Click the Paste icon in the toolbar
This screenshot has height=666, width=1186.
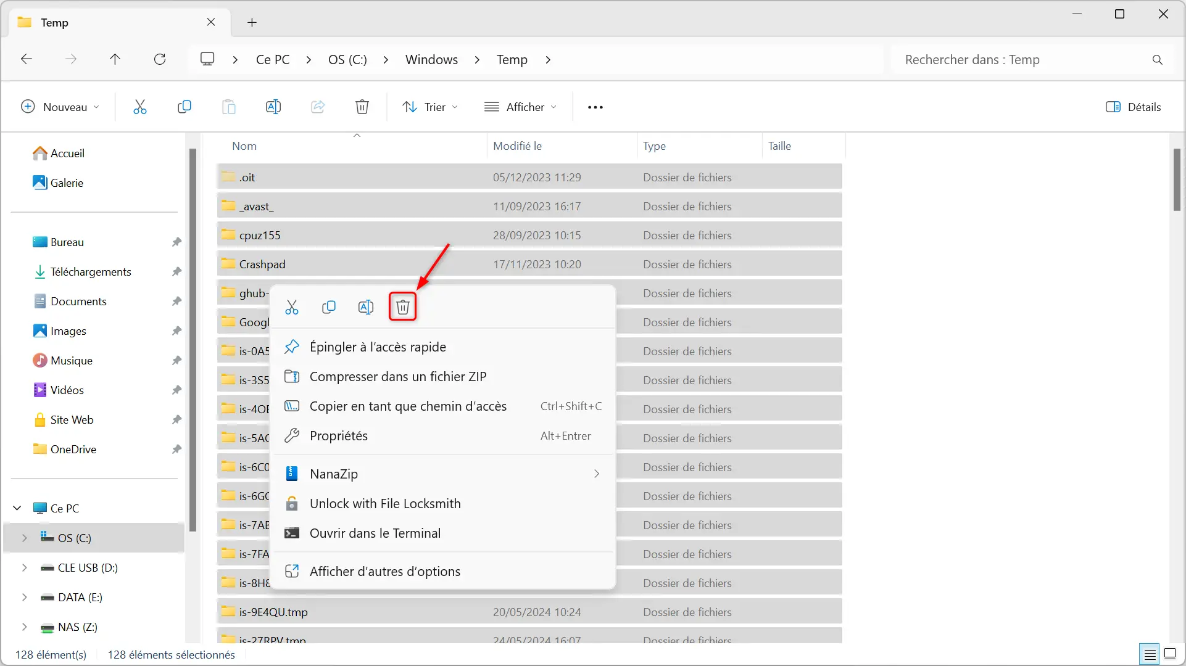pyautogui.click(x=229, y=107)
